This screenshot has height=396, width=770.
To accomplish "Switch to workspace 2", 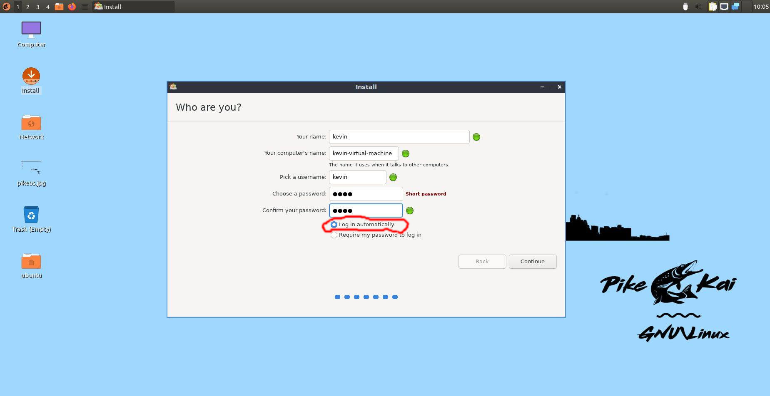I will tap(27, 7).
